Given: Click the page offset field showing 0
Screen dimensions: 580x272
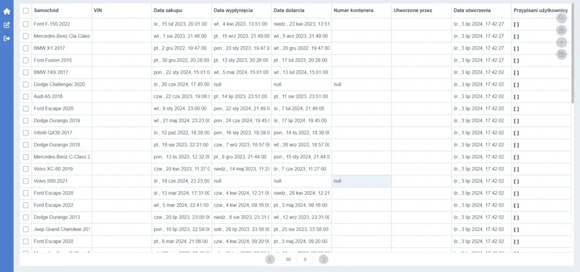Looking at the screenshot, I should click(304, 259).
